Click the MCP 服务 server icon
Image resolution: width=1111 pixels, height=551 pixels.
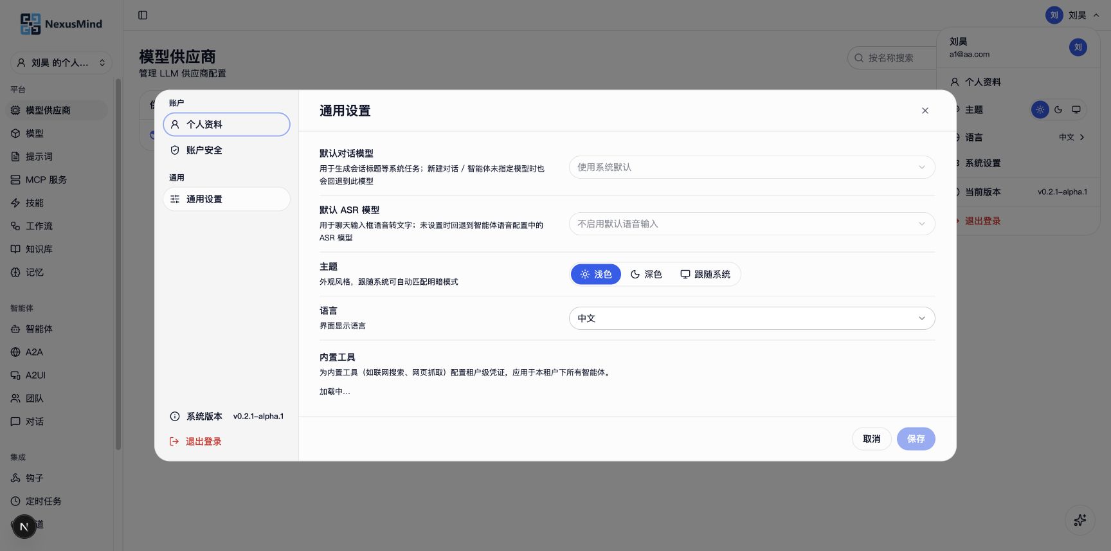click(15, 179)
